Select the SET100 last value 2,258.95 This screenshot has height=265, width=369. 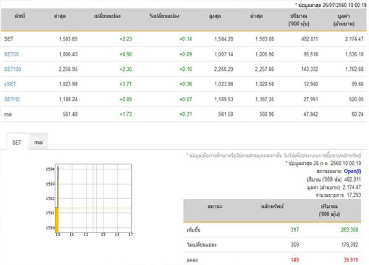pos(68,69)
